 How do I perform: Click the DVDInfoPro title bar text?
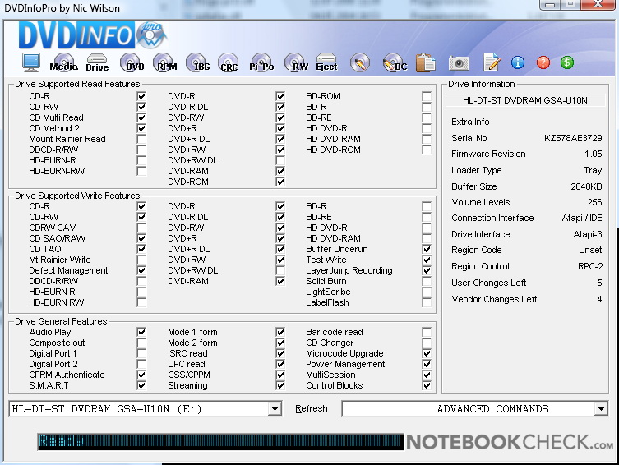(62, 8)
